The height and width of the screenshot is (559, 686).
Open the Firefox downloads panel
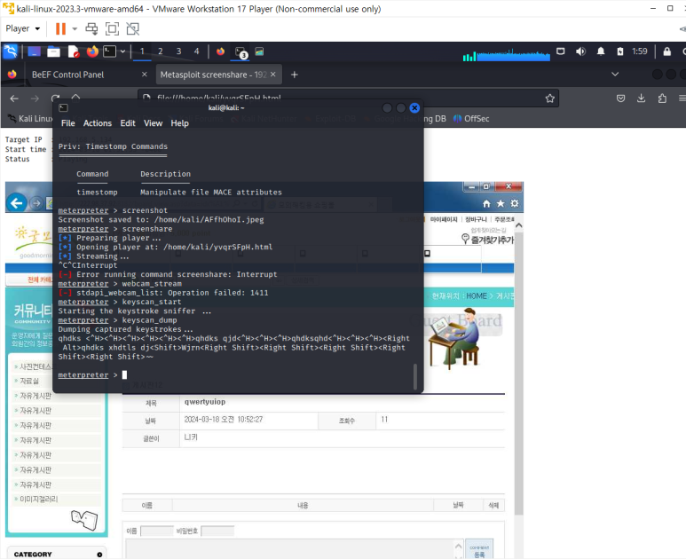(x=641, y=98)
